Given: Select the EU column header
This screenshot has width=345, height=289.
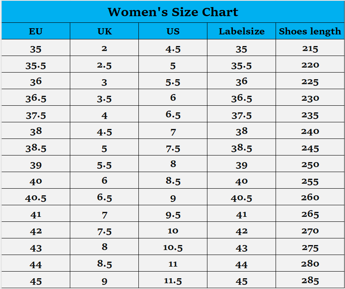Looking at the screenshot, I should tap(36, 31).
